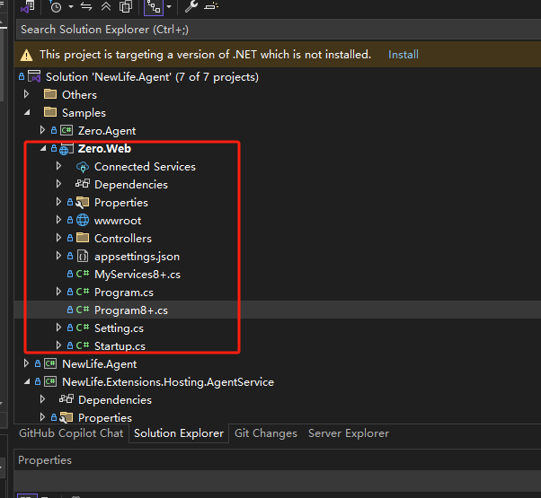Click the C# icon of Program.cs
541x498 pixels.
[x=83, y=292]
